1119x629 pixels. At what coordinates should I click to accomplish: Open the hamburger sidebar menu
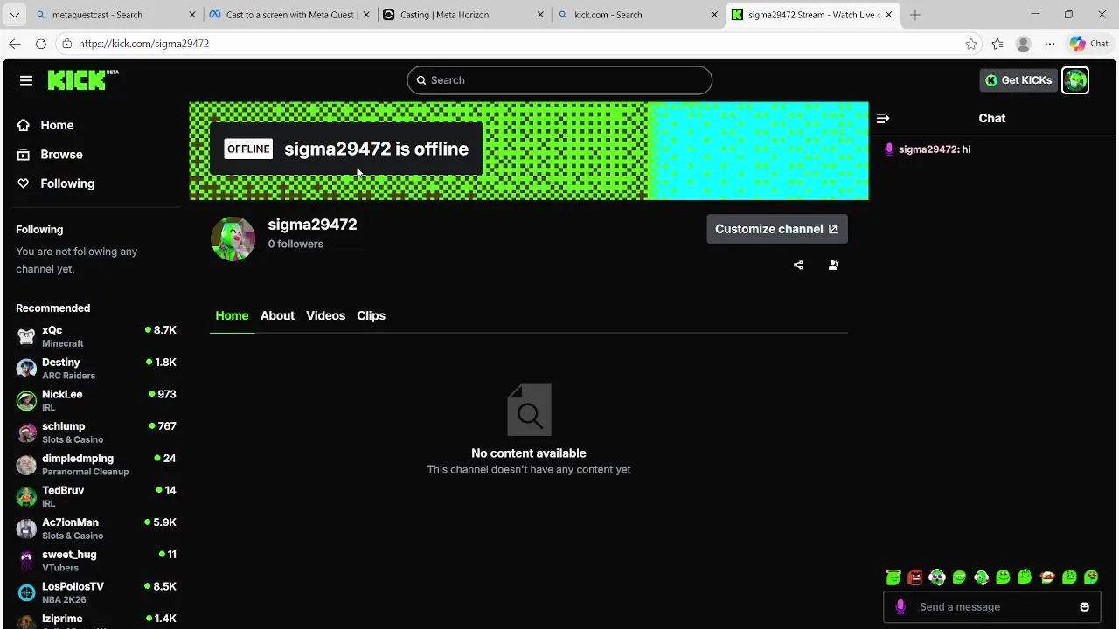click(26, 80)
